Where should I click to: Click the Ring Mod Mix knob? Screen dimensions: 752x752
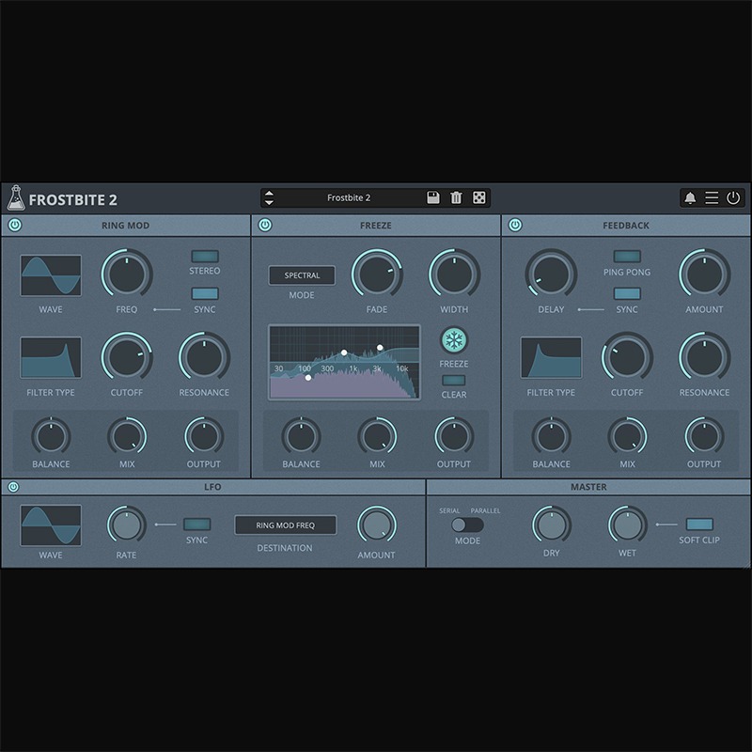pos(127,436)
